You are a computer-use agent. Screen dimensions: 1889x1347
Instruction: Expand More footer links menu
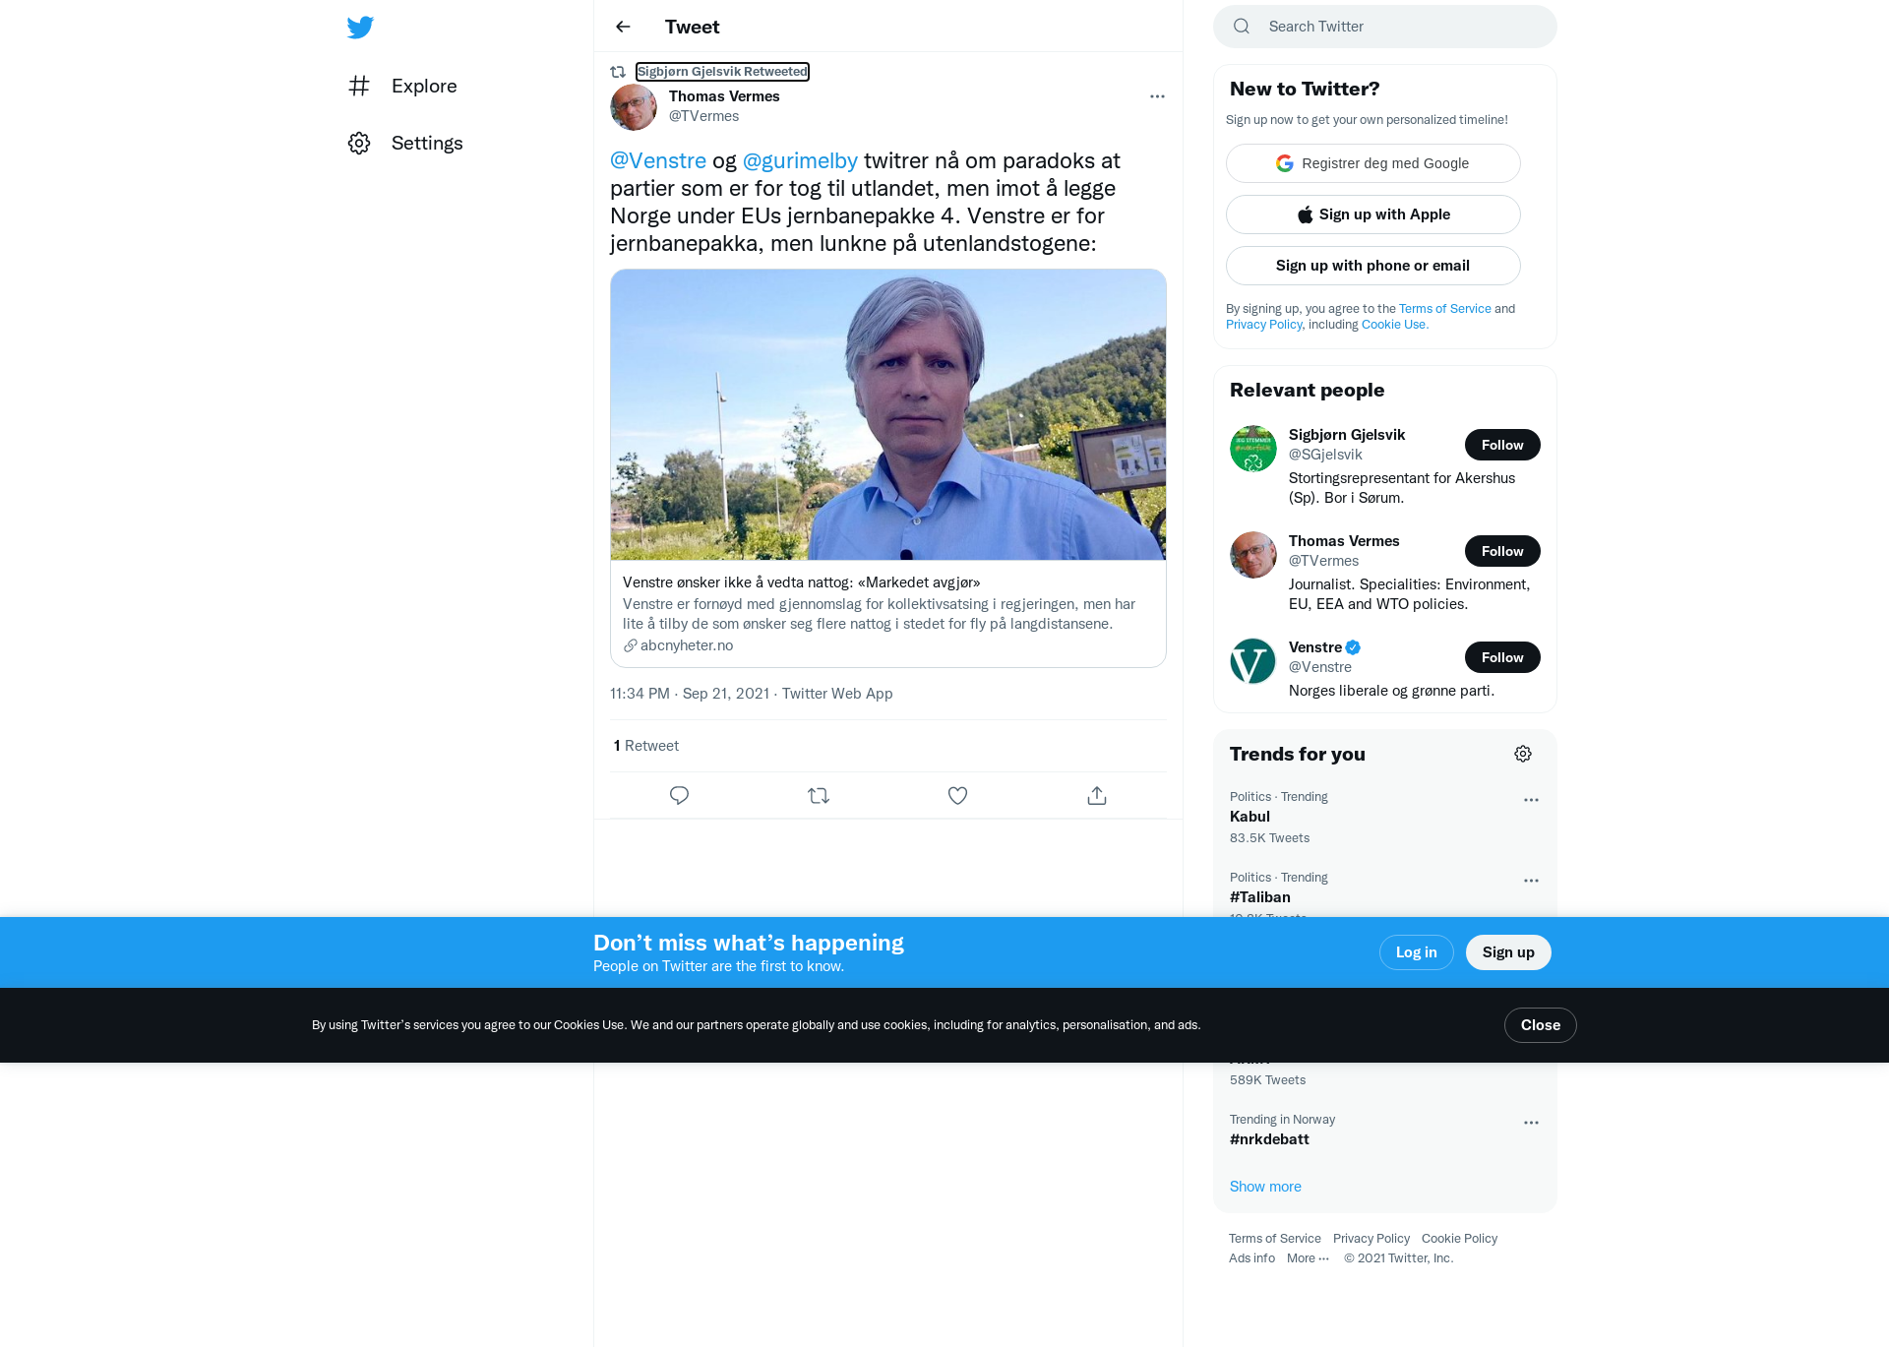(1308, 1258)
